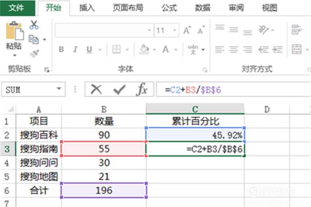The width and height of the screenshot is (311, 207).
Task: Switch to the 插入 Insert tab
Action: (x=87, y=8)
